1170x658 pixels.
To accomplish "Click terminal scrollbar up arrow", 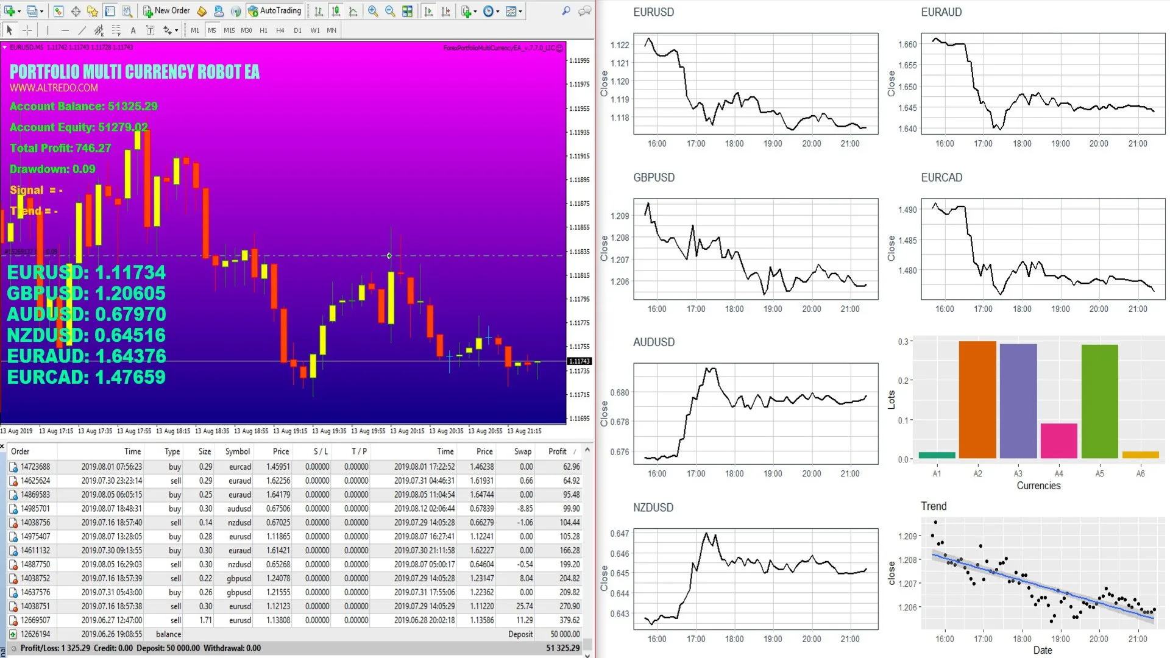I will pos(587,450).
